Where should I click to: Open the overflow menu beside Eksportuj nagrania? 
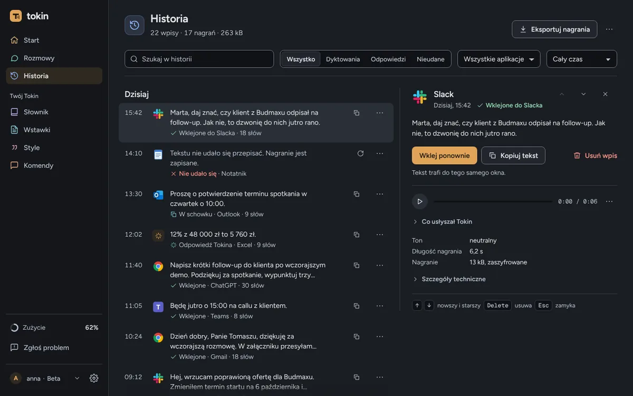(609, 29)
